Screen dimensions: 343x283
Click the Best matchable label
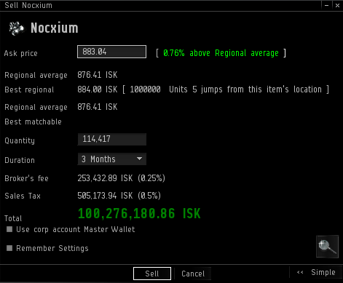(33, 121)
